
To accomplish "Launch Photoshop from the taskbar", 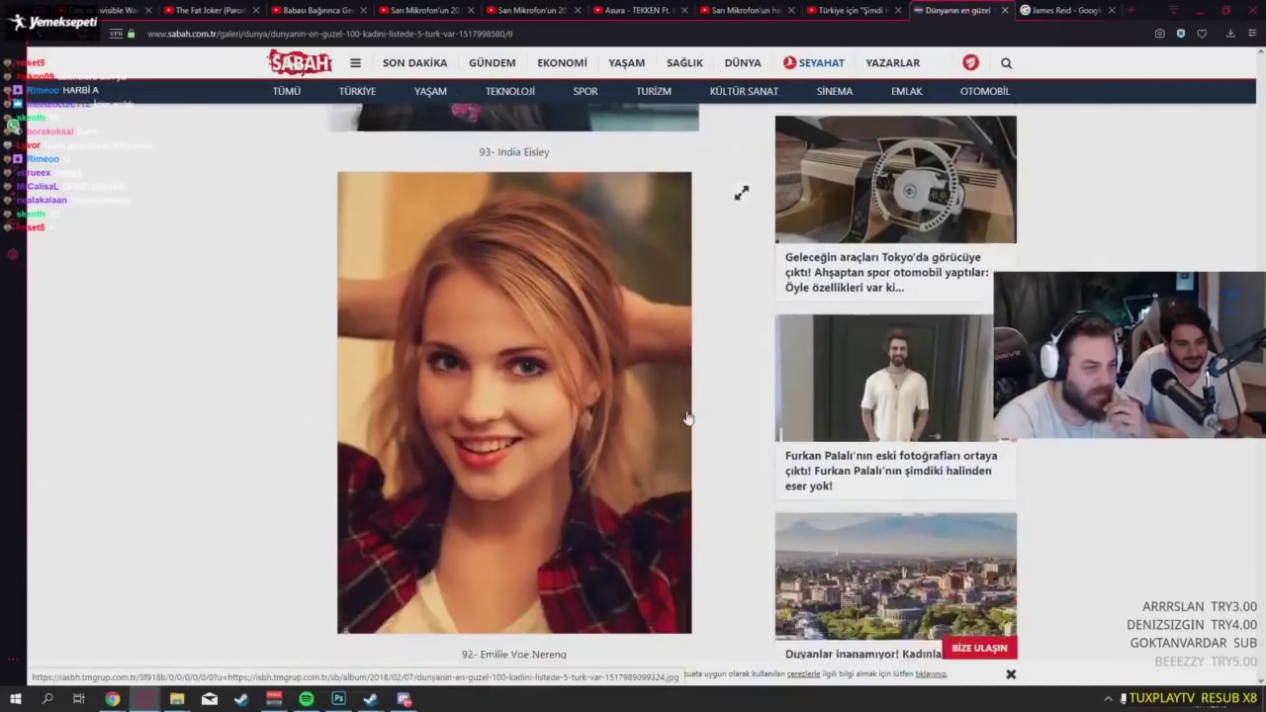I will pyautogui.click(x=338, y=699).
